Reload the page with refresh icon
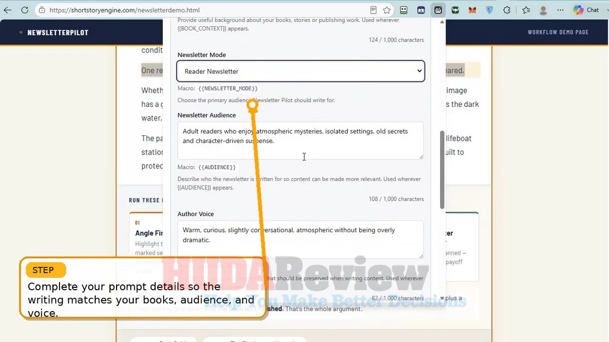The height and width of the screenshot is (342, 609). [x=25, y=10]
